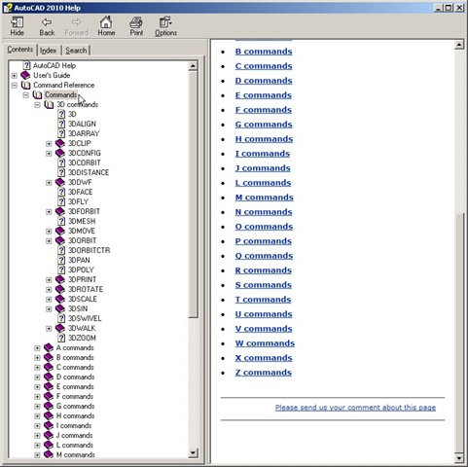Expand the 3DROTATE node
The width and height of the screenshot is (468, 467).
[49, 290]
